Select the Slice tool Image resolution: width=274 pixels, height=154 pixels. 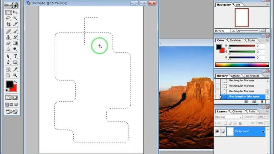pyautogui.click(x=15, y=24)
